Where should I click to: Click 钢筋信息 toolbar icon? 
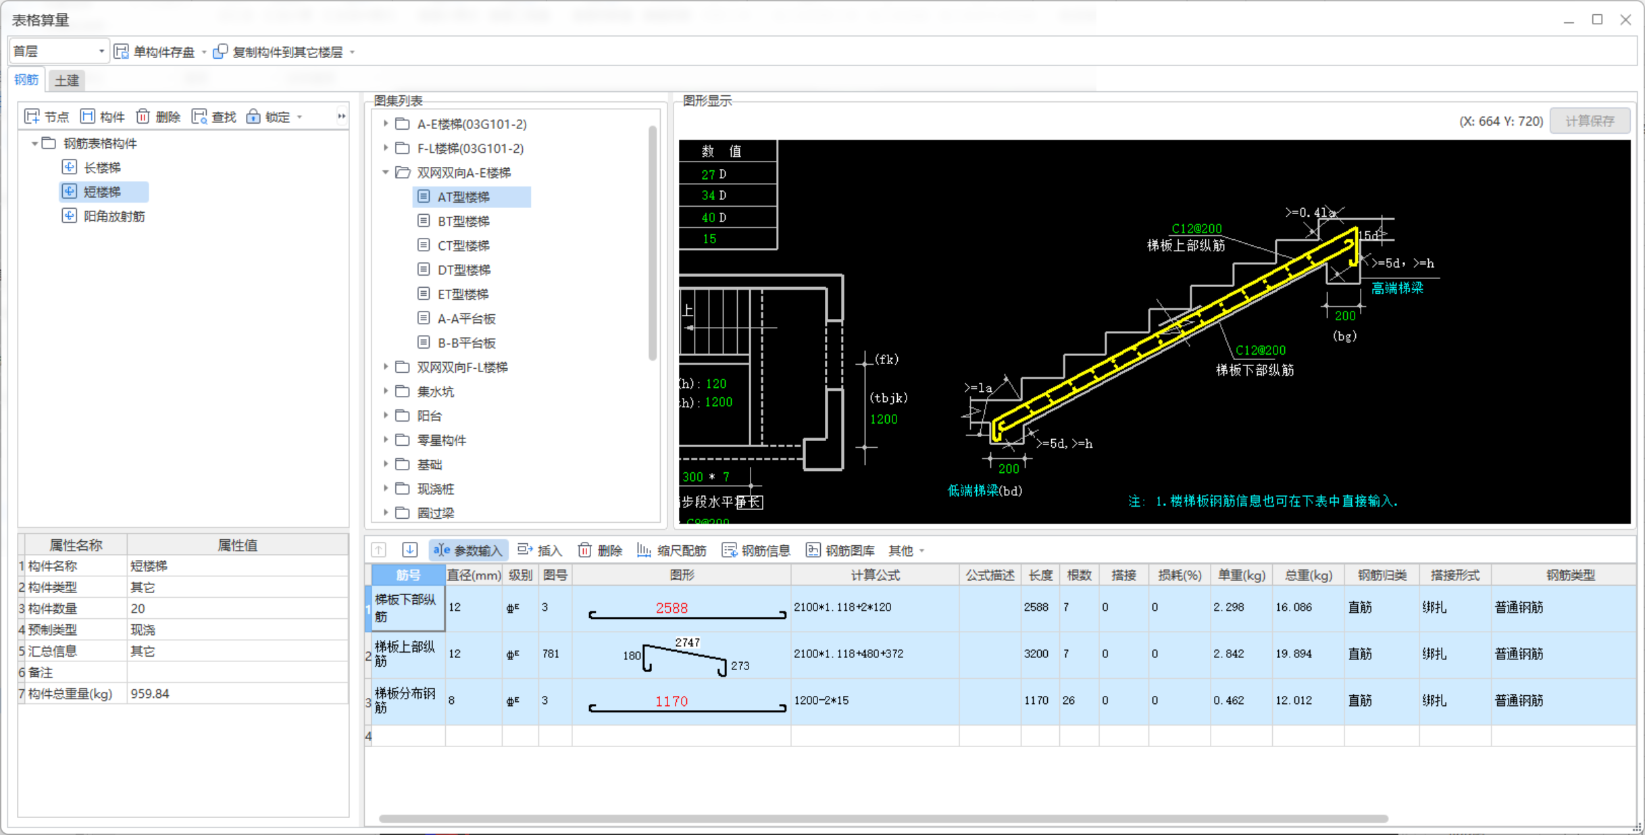pyautogui.click(x=730, y=550)
